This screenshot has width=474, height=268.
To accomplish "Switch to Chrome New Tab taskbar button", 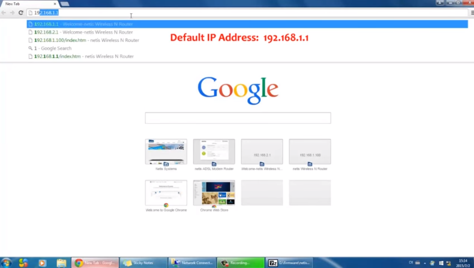I will [x=95, y=263].
